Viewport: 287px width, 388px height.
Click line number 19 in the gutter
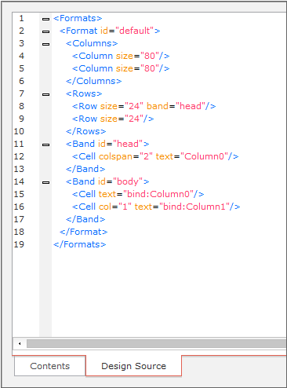pyautogui.click(x=19, y=244)
